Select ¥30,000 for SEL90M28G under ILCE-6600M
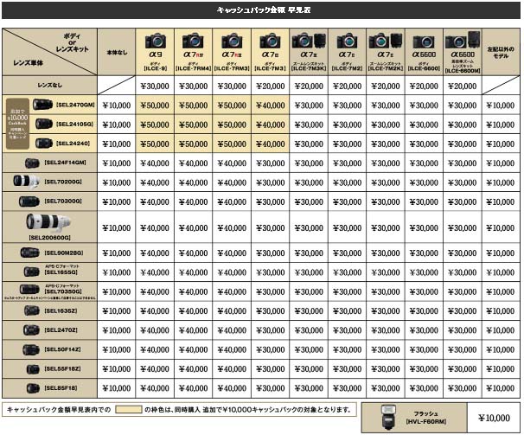Screen dimensions: 524x435 coord(463,253)
